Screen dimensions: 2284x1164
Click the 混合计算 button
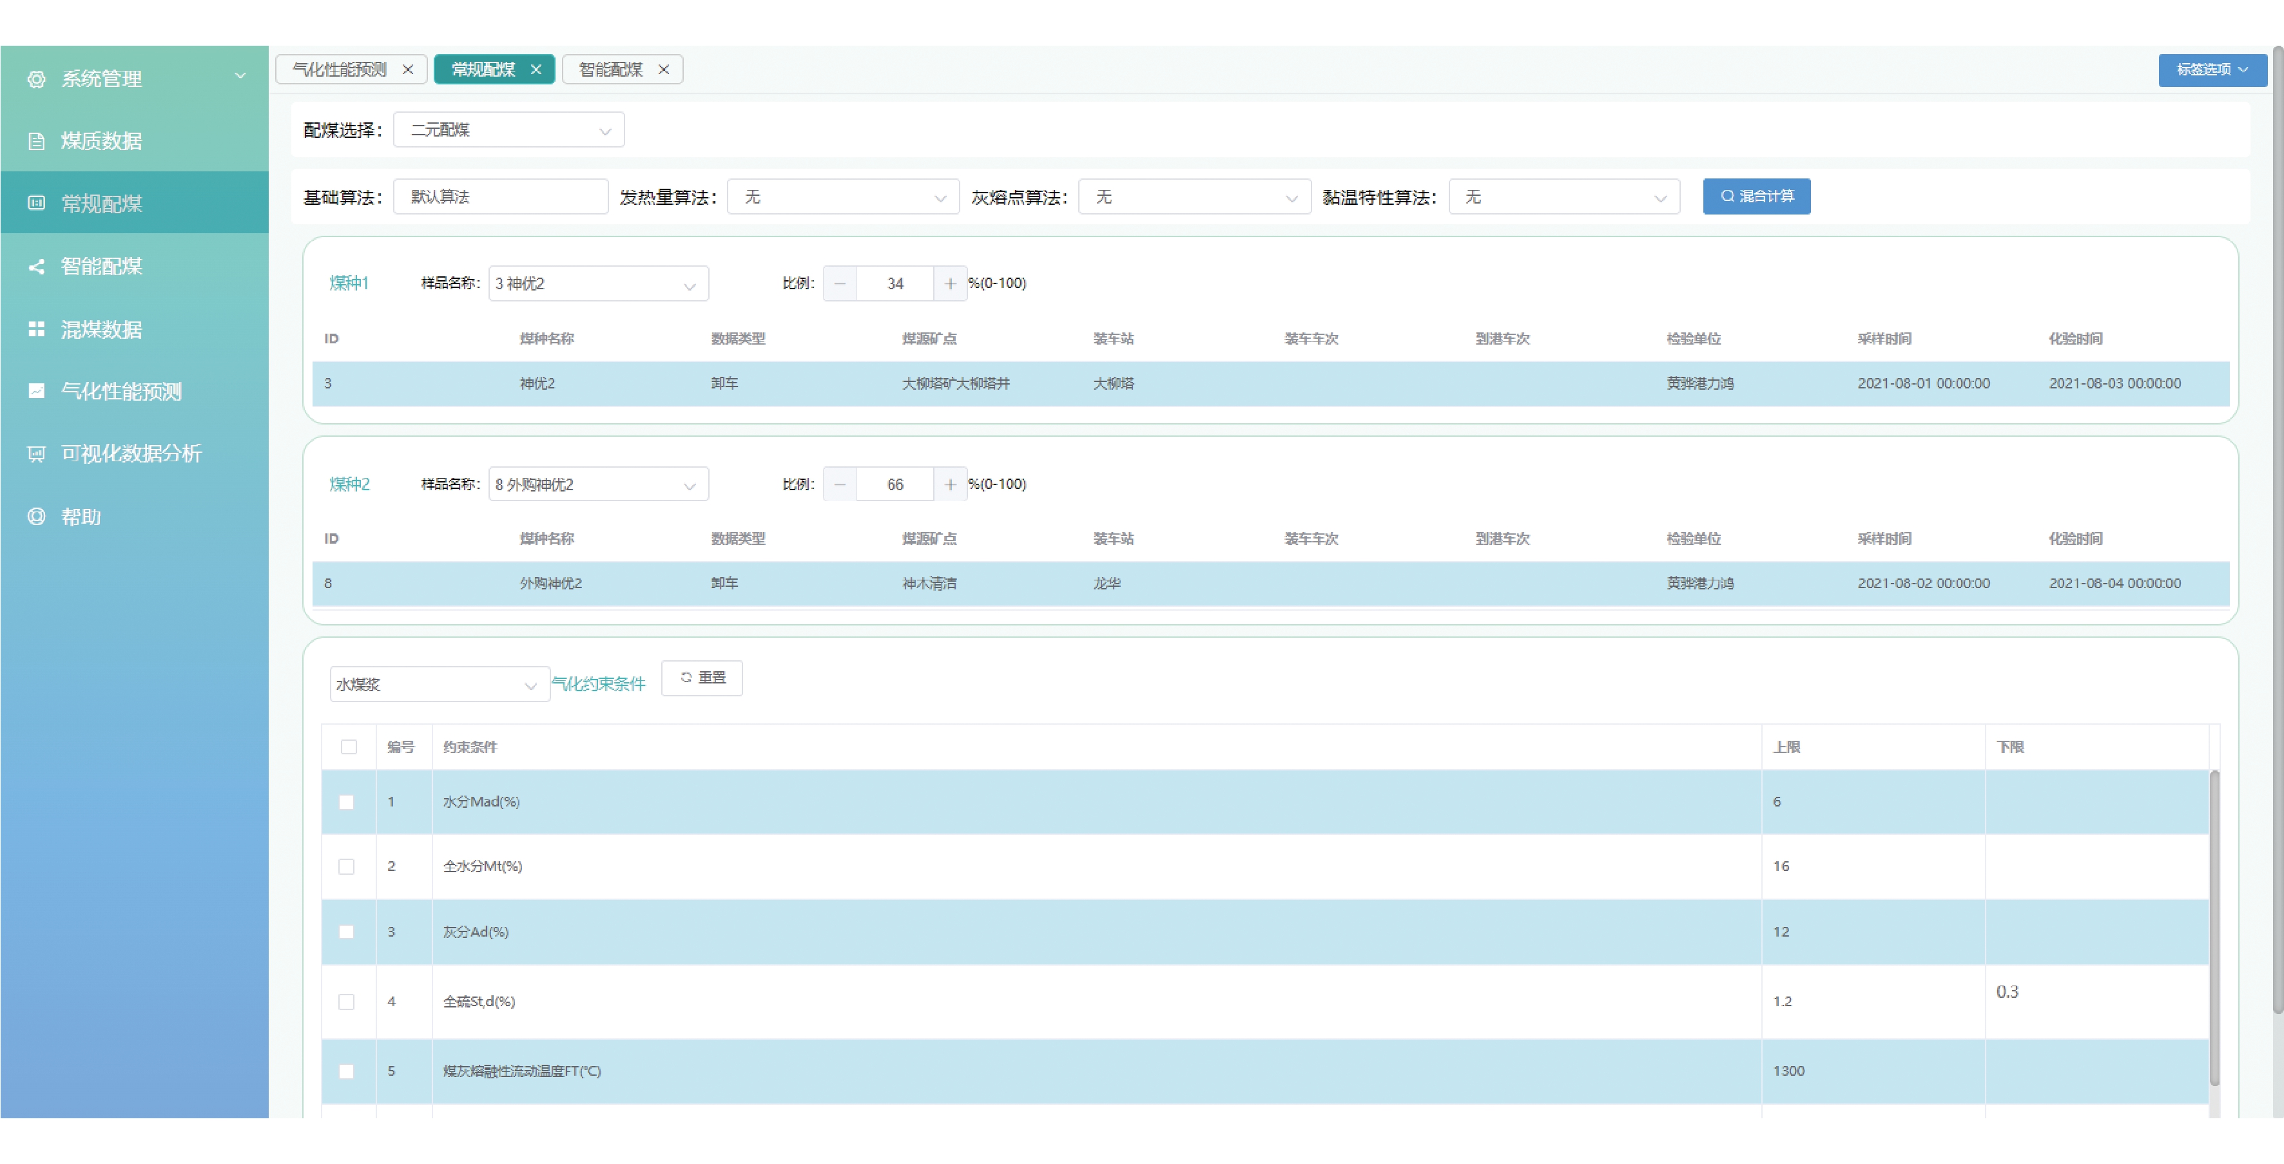coord(1756,196)
